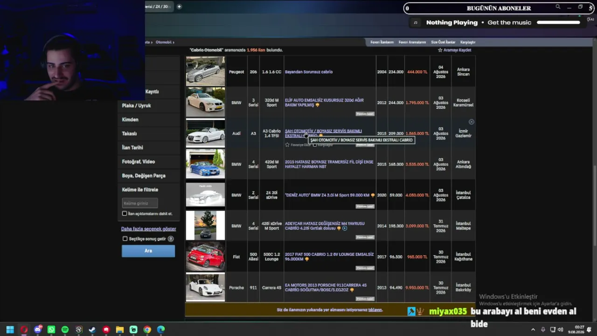Open Steam from the taskbar
The height and width of the screenshot is (336, 597).
click(x=92, y=329)
